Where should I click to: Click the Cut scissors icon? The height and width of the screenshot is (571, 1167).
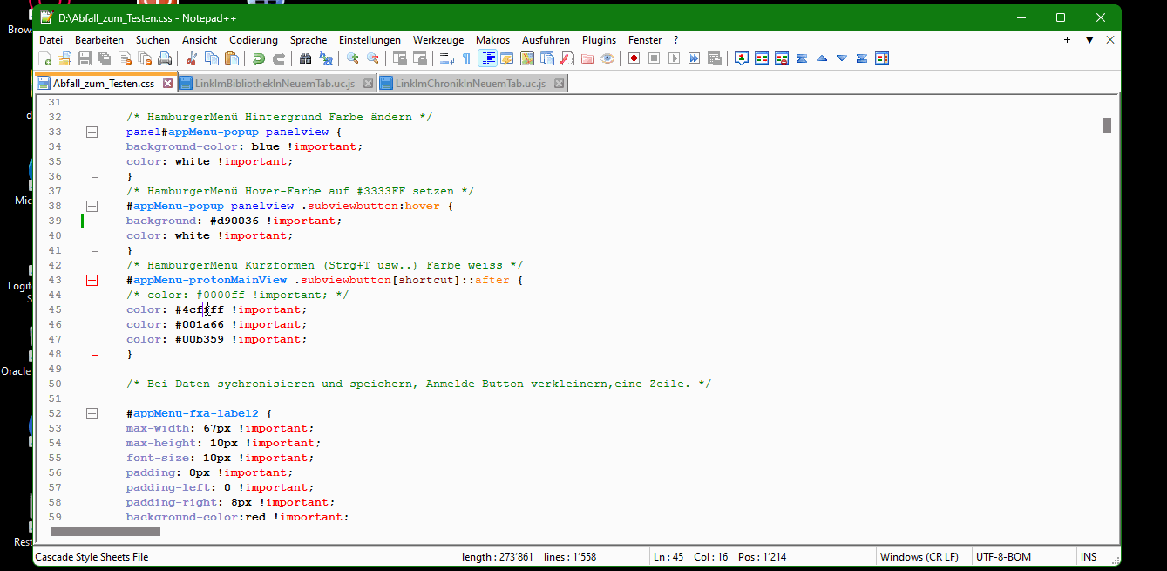point(191,58)
